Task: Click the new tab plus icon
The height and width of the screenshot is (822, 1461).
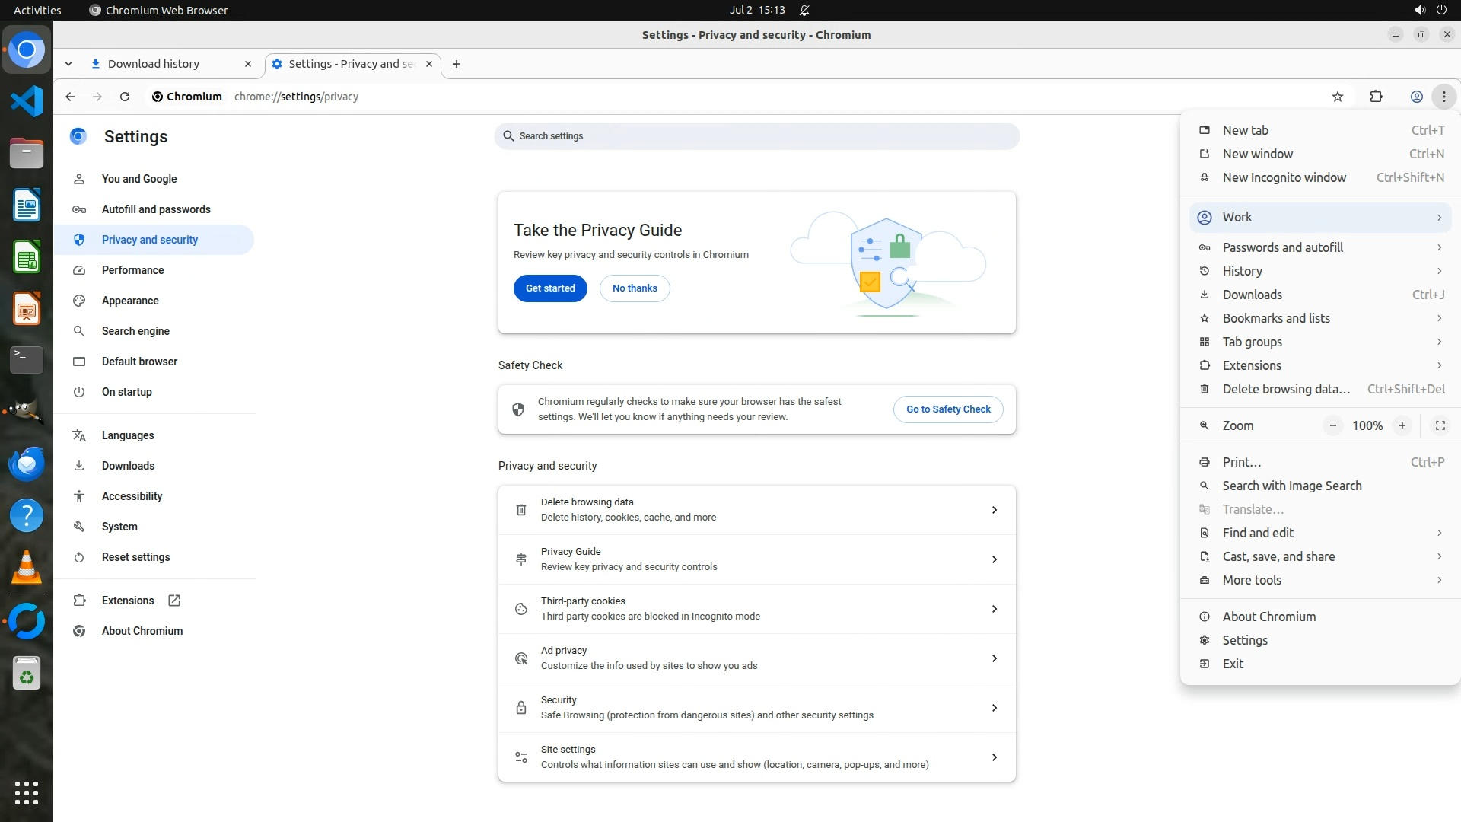Action: click(456, 64)
